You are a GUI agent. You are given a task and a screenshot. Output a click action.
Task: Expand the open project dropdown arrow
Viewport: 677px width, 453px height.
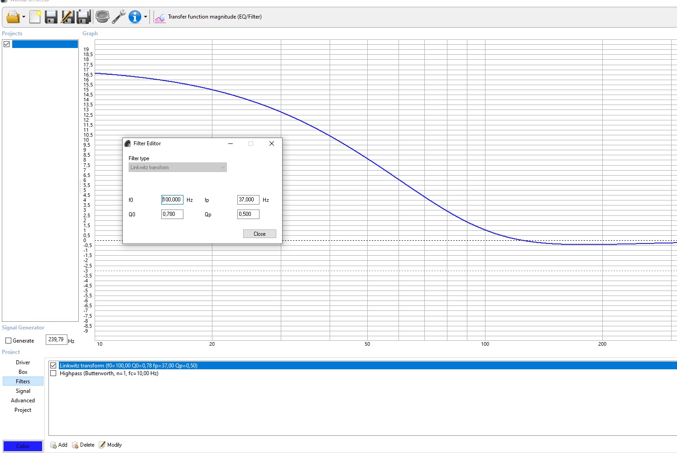[24, 17]
